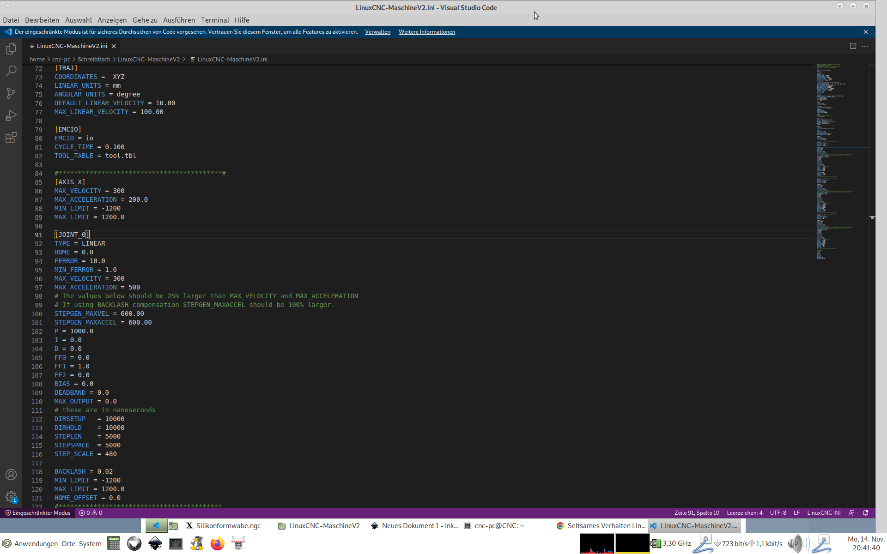Change the LinuxCNC INI language mode
Viewport: 887px width, 554px height.
[824, 513]
